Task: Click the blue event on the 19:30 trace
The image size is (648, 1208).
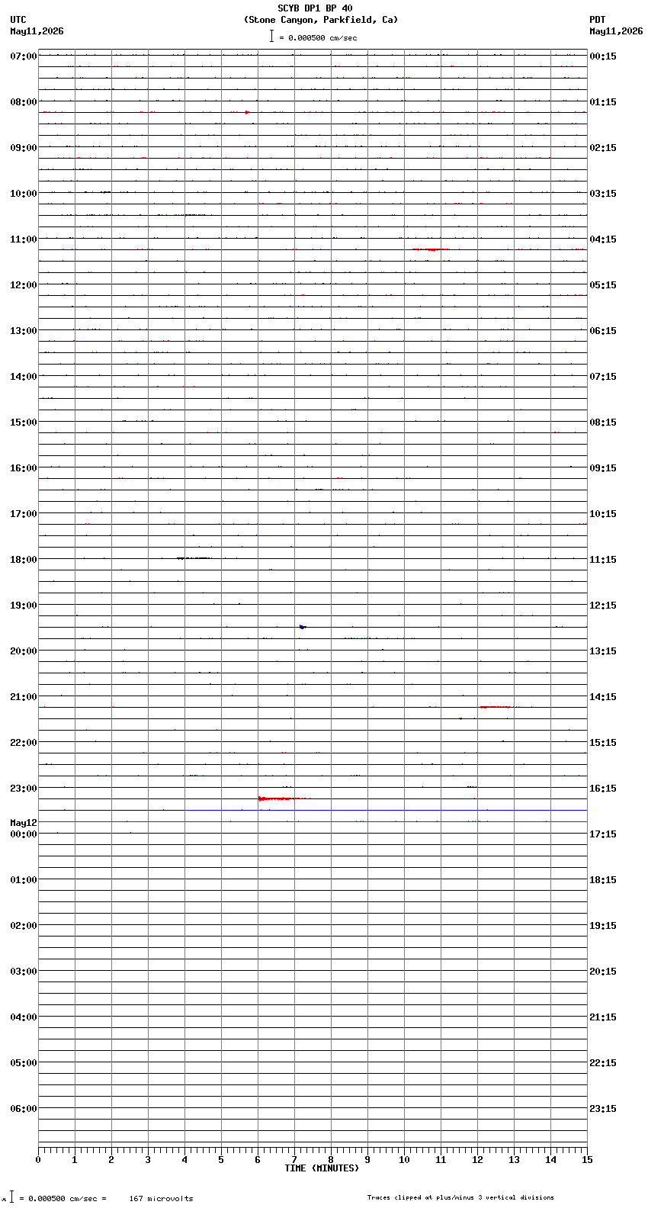Action: tap(303, 627)
